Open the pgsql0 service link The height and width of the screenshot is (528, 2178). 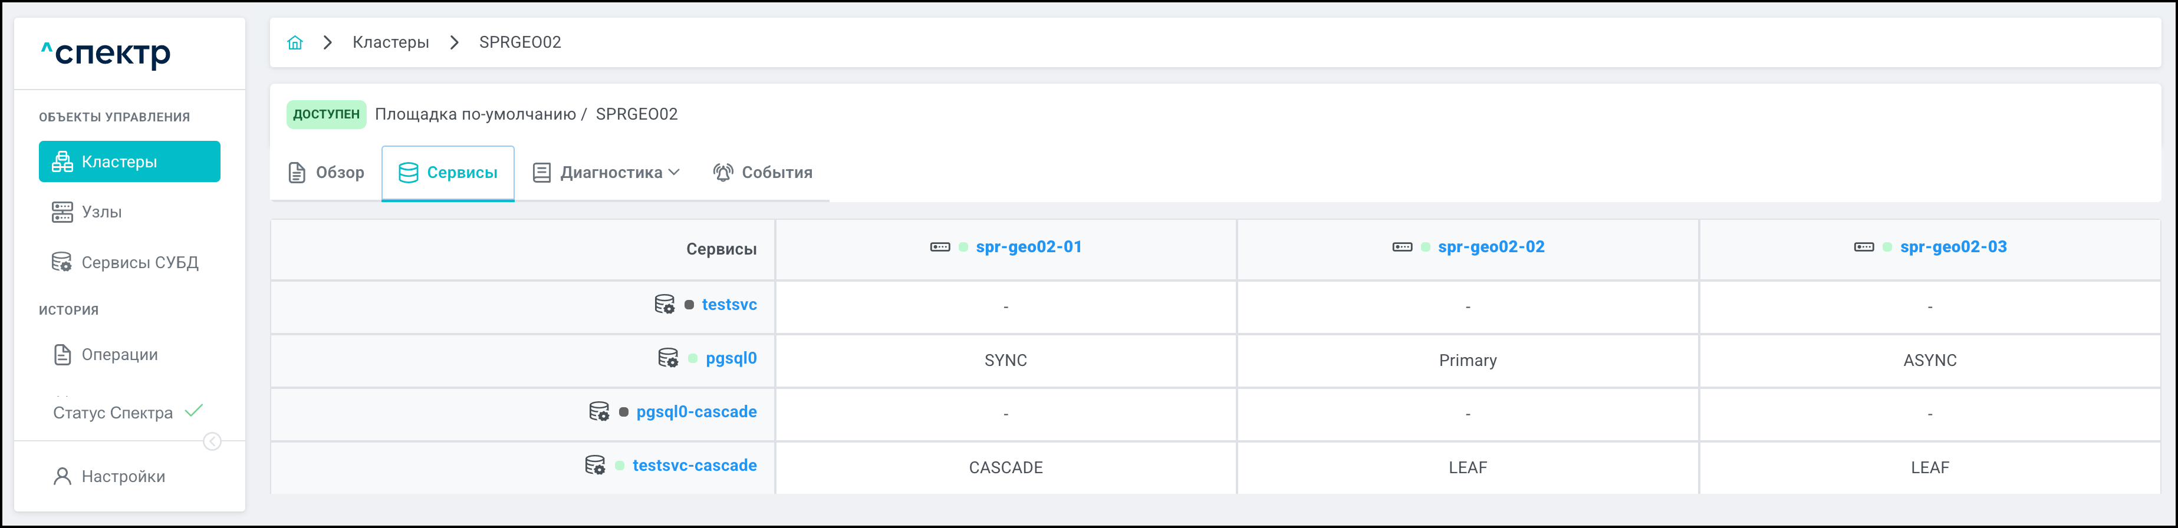(731, 358)
